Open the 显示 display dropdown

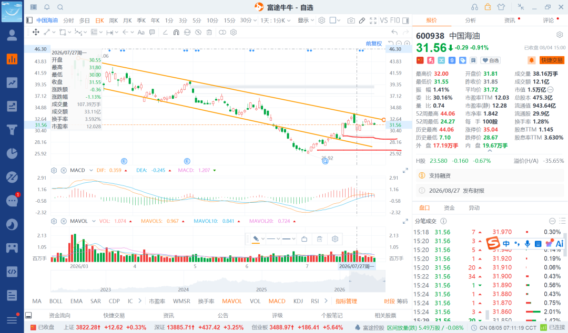point(306,20)
